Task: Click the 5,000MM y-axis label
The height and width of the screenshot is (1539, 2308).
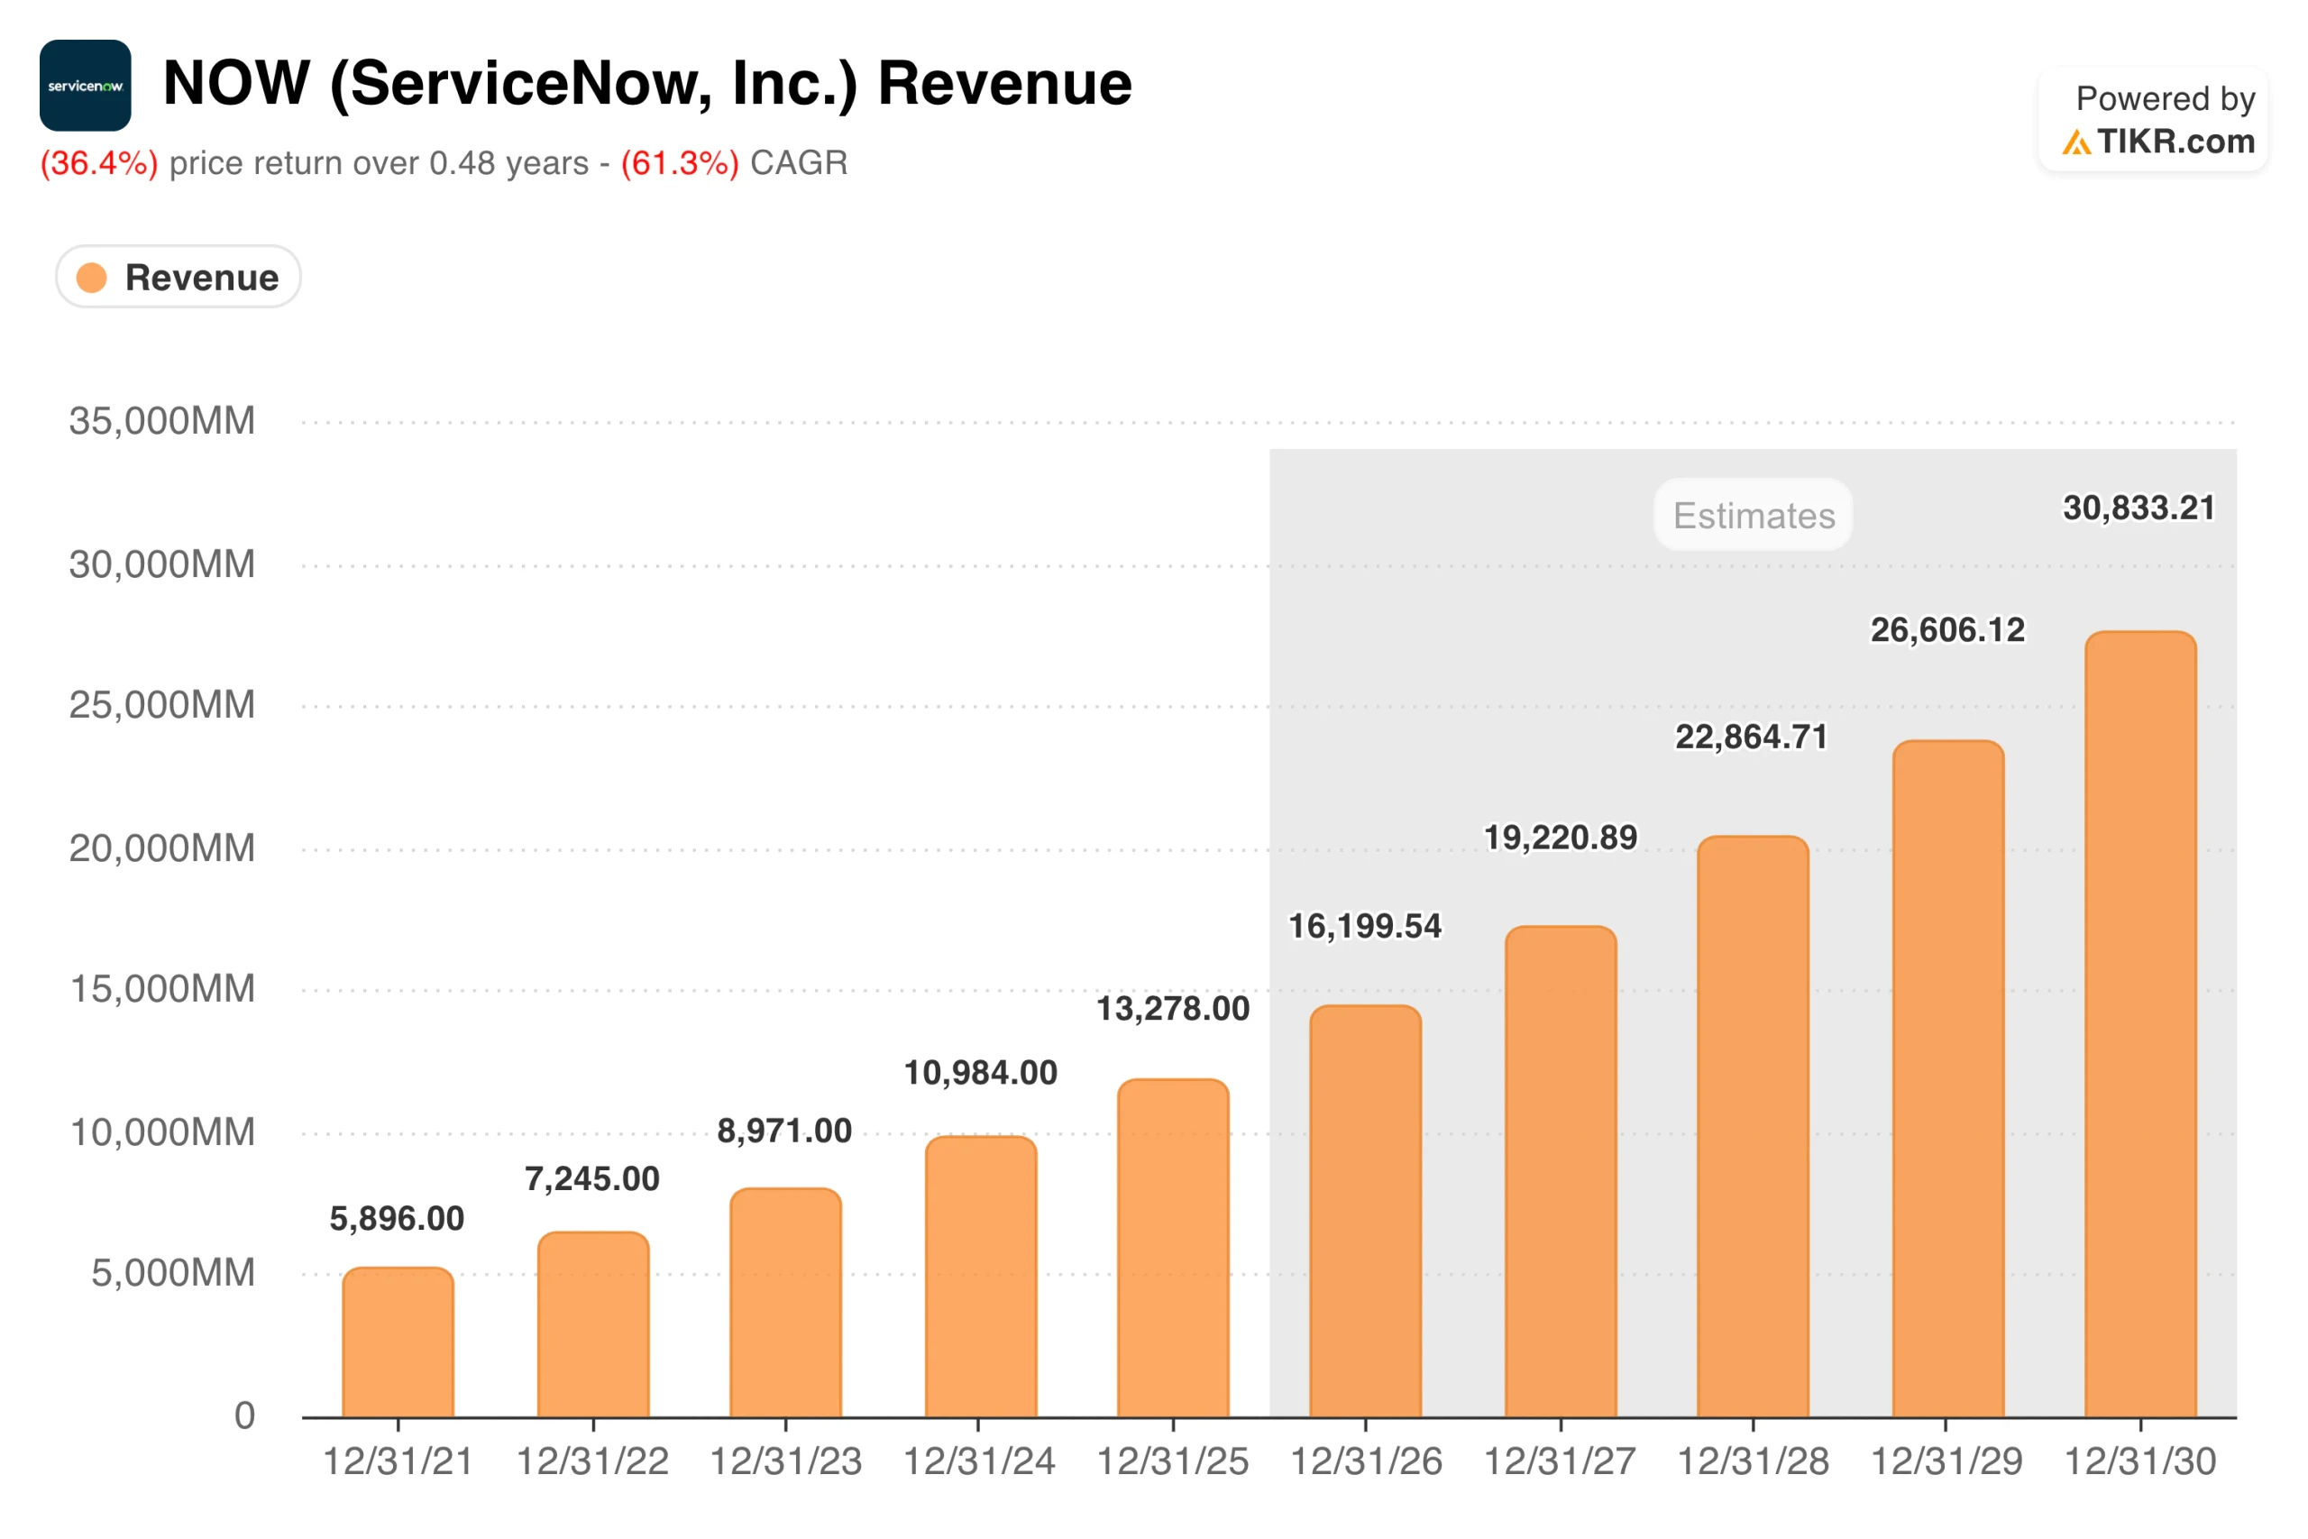Action: (173, 1273)
